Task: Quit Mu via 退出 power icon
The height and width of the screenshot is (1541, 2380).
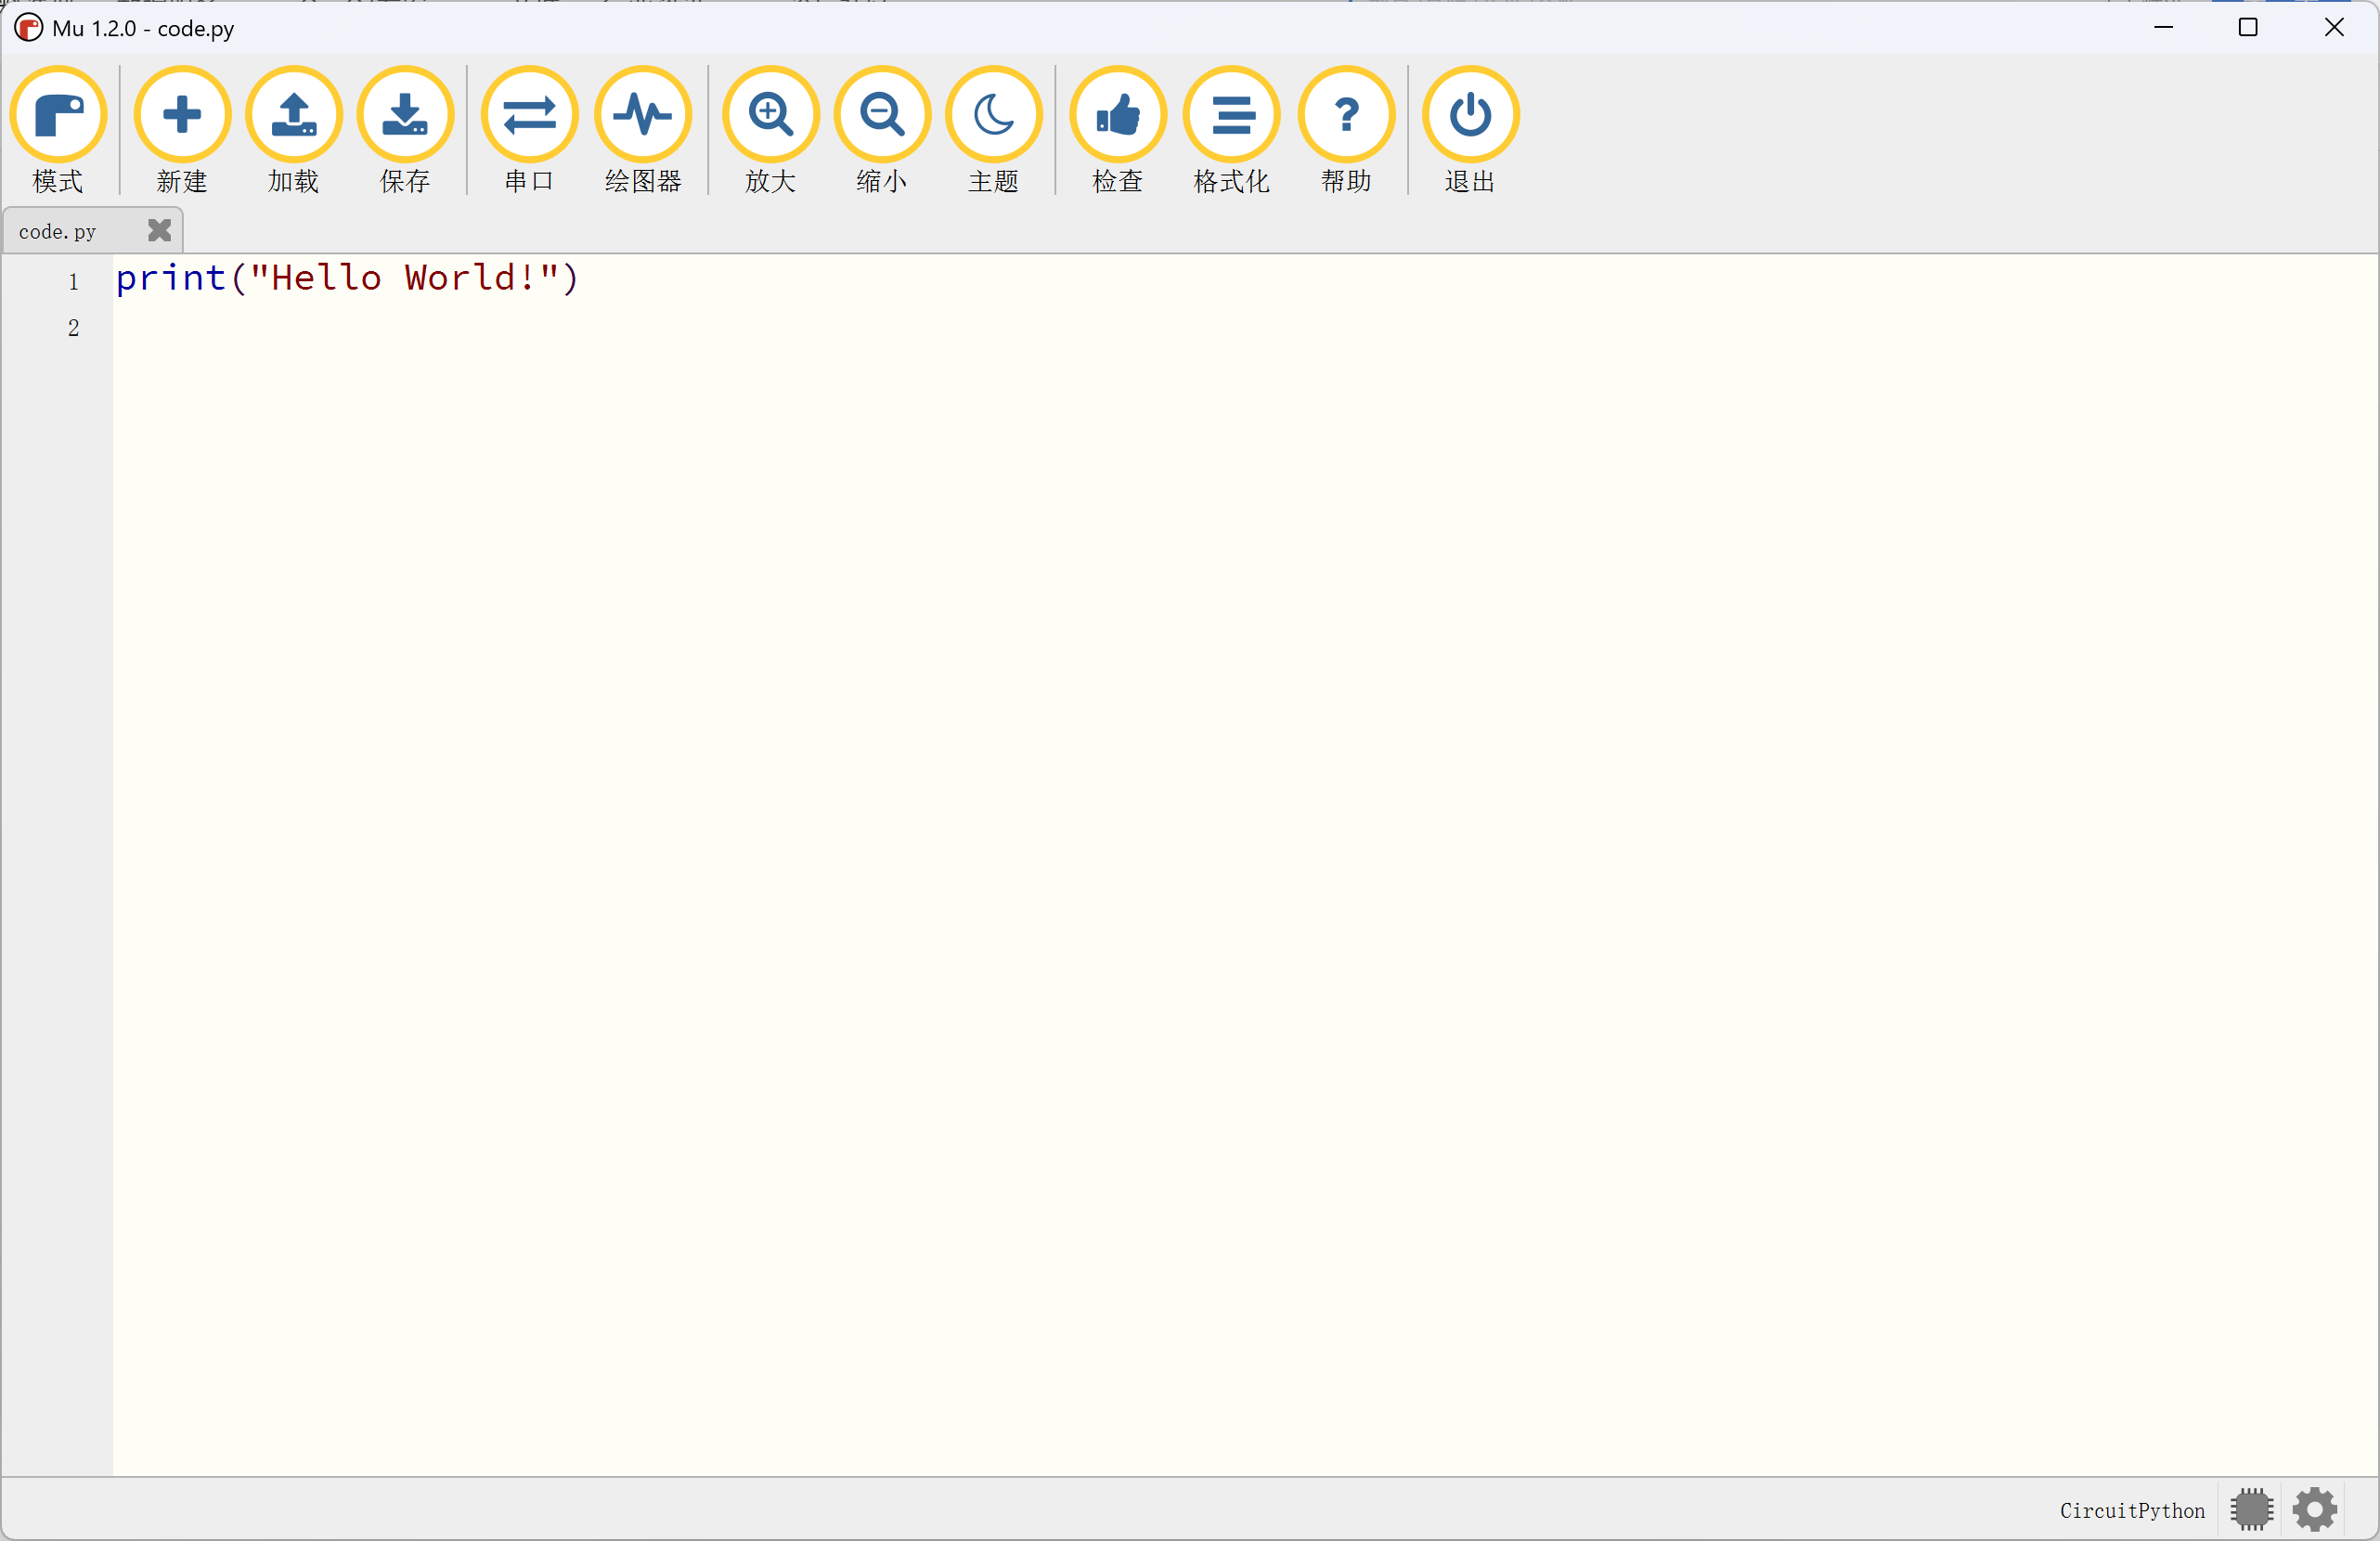Action: [x=1470, y=115]
